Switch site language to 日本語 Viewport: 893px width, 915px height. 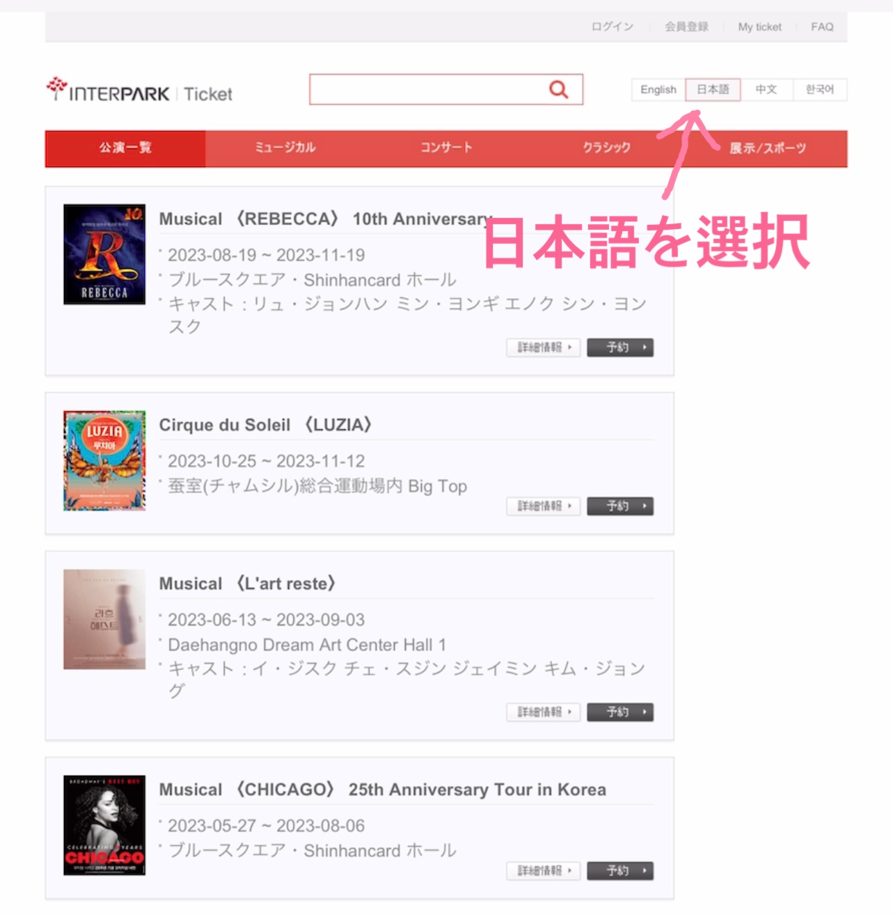713,89
